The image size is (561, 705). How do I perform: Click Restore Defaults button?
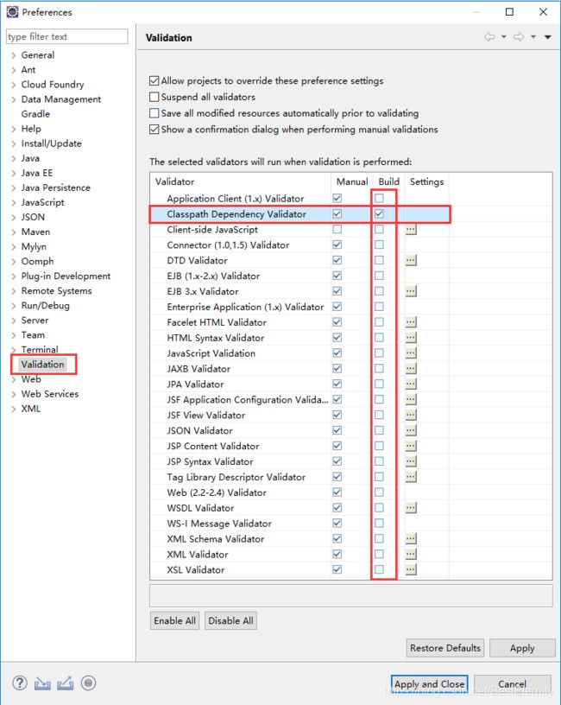click(x=445, y=648)
